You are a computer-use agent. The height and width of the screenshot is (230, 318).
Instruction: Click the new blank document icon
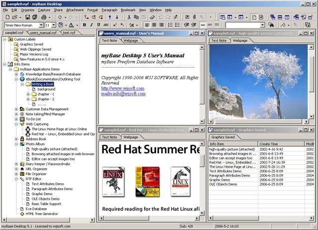6,17
